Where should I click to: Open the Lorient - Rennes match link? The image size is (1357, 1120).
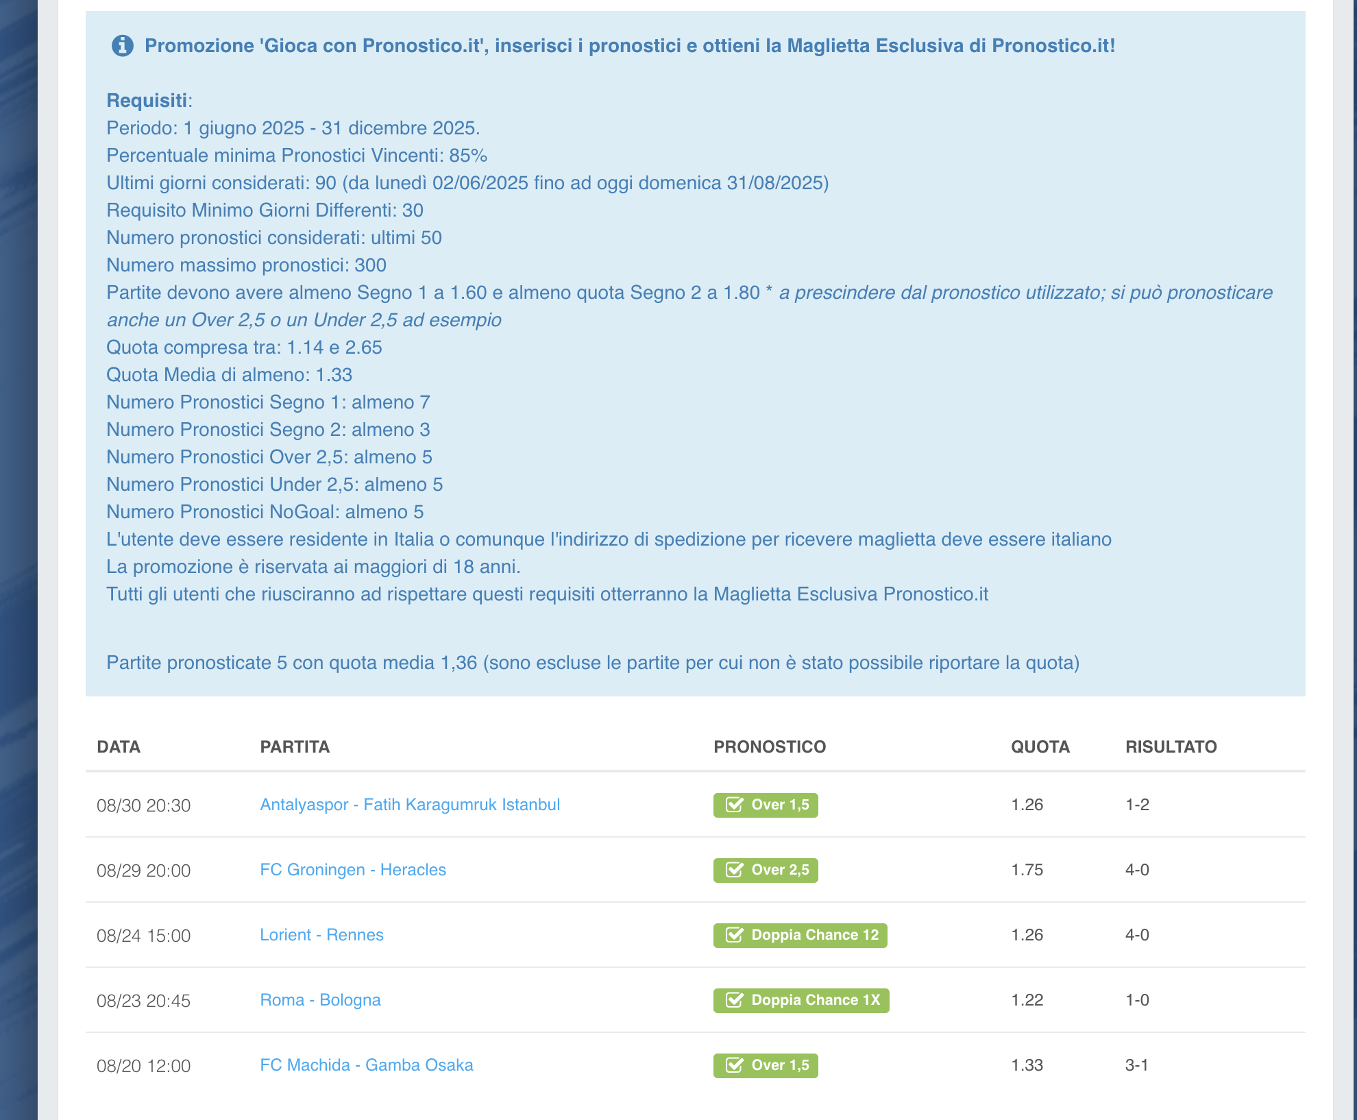[x=321, y=935]
